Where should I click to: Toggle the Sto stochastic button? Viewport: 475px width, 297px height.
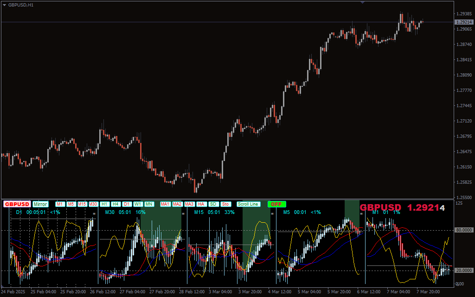click(225, 204)
